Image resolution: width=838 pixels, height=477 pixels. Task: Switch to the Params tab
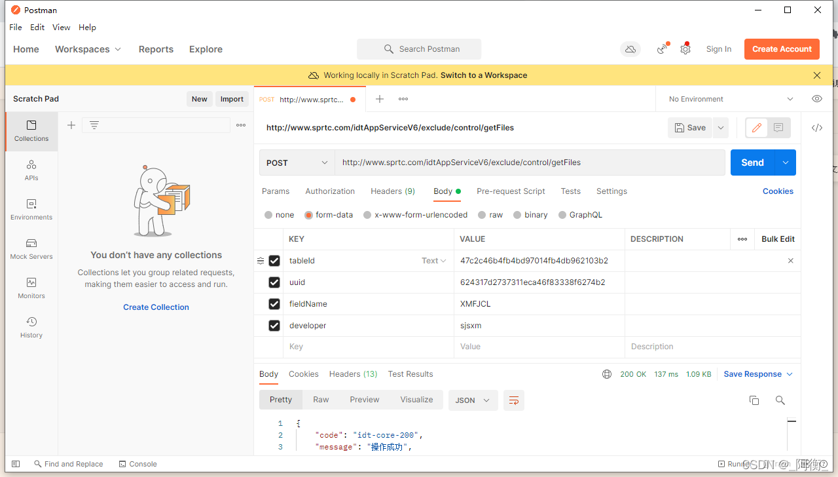[x=276, y=191]
